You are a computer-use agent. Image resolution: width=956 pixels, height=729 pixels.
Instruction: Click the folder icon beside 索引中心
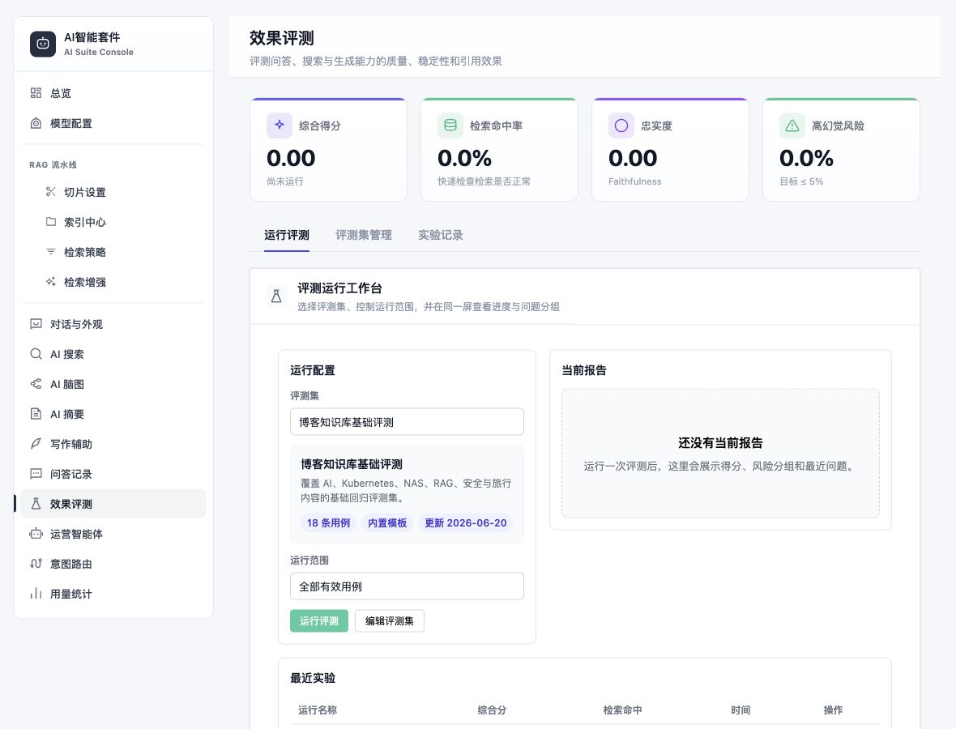pos(50,222)
